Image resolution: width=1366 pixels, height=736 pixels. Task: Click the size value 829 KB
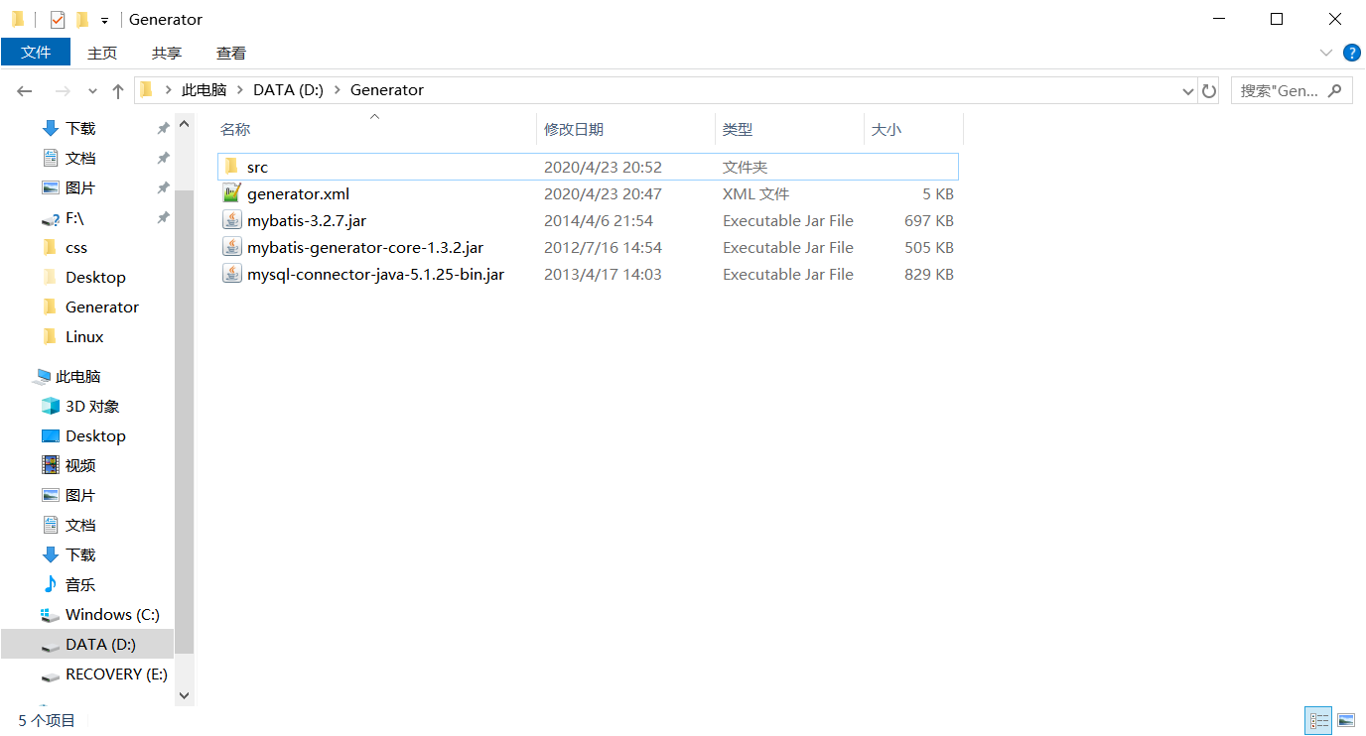(929, 274)
